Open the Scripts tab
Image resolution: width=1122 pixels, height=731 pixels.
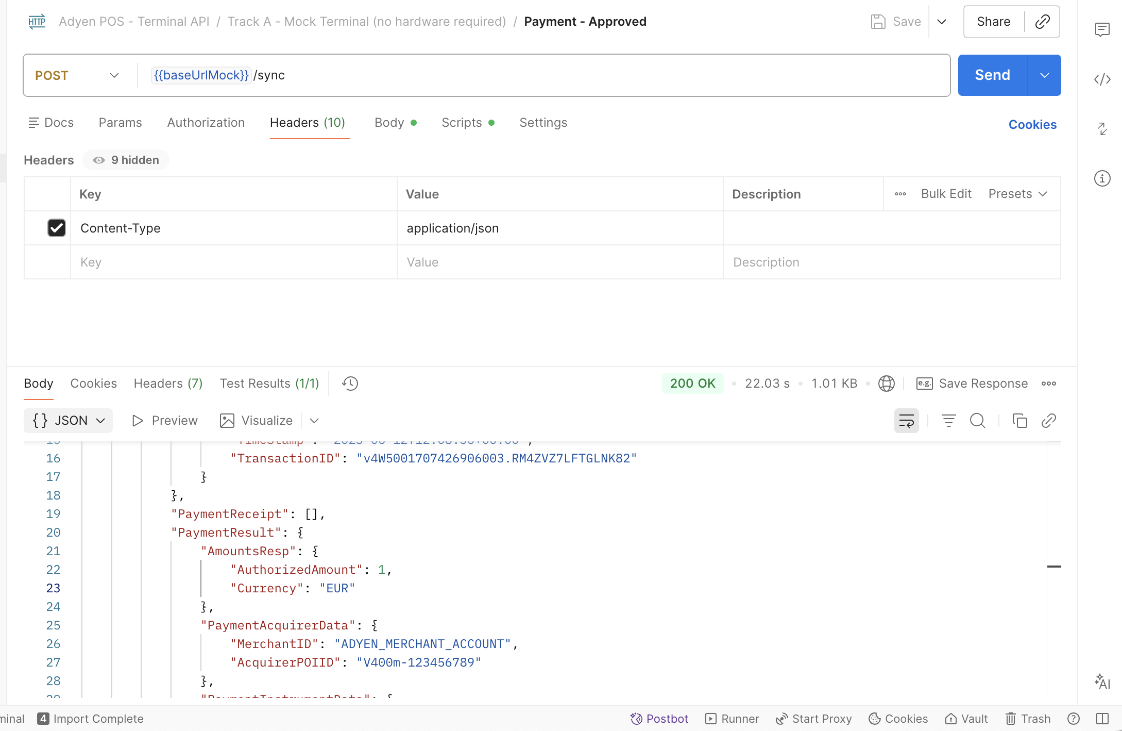[468, 123]
